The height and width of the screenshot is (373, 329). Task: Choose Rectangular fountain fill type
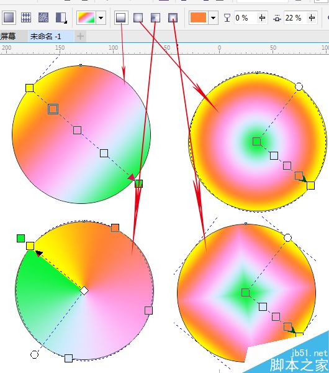point(173,17)
